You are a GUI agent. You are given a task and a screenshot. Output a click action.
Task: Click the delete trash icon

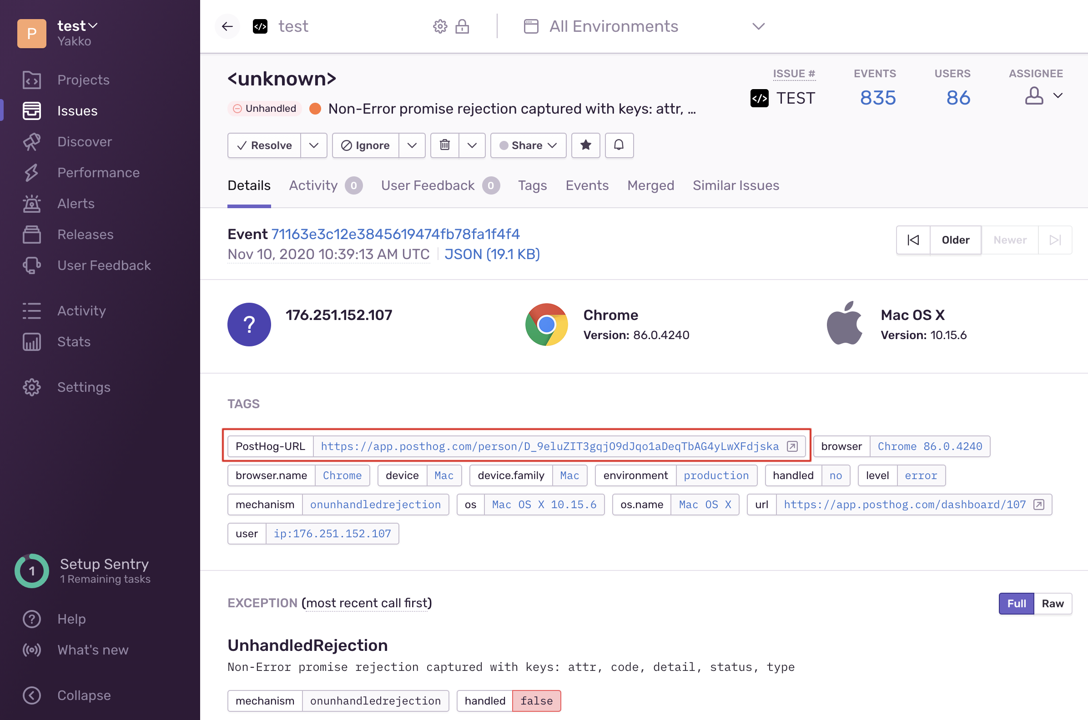point(444,145)
